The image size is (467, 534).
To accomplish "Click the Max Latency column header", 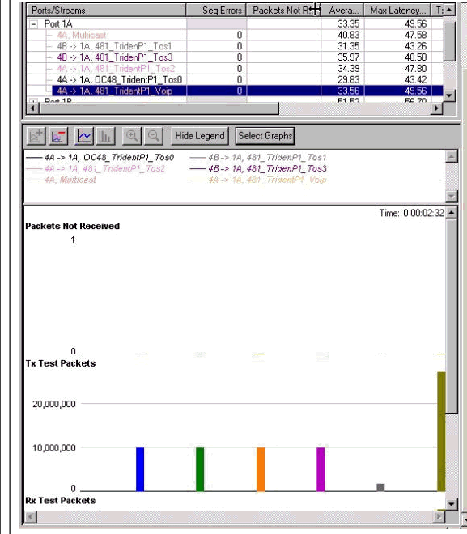I will coord(397,11).
